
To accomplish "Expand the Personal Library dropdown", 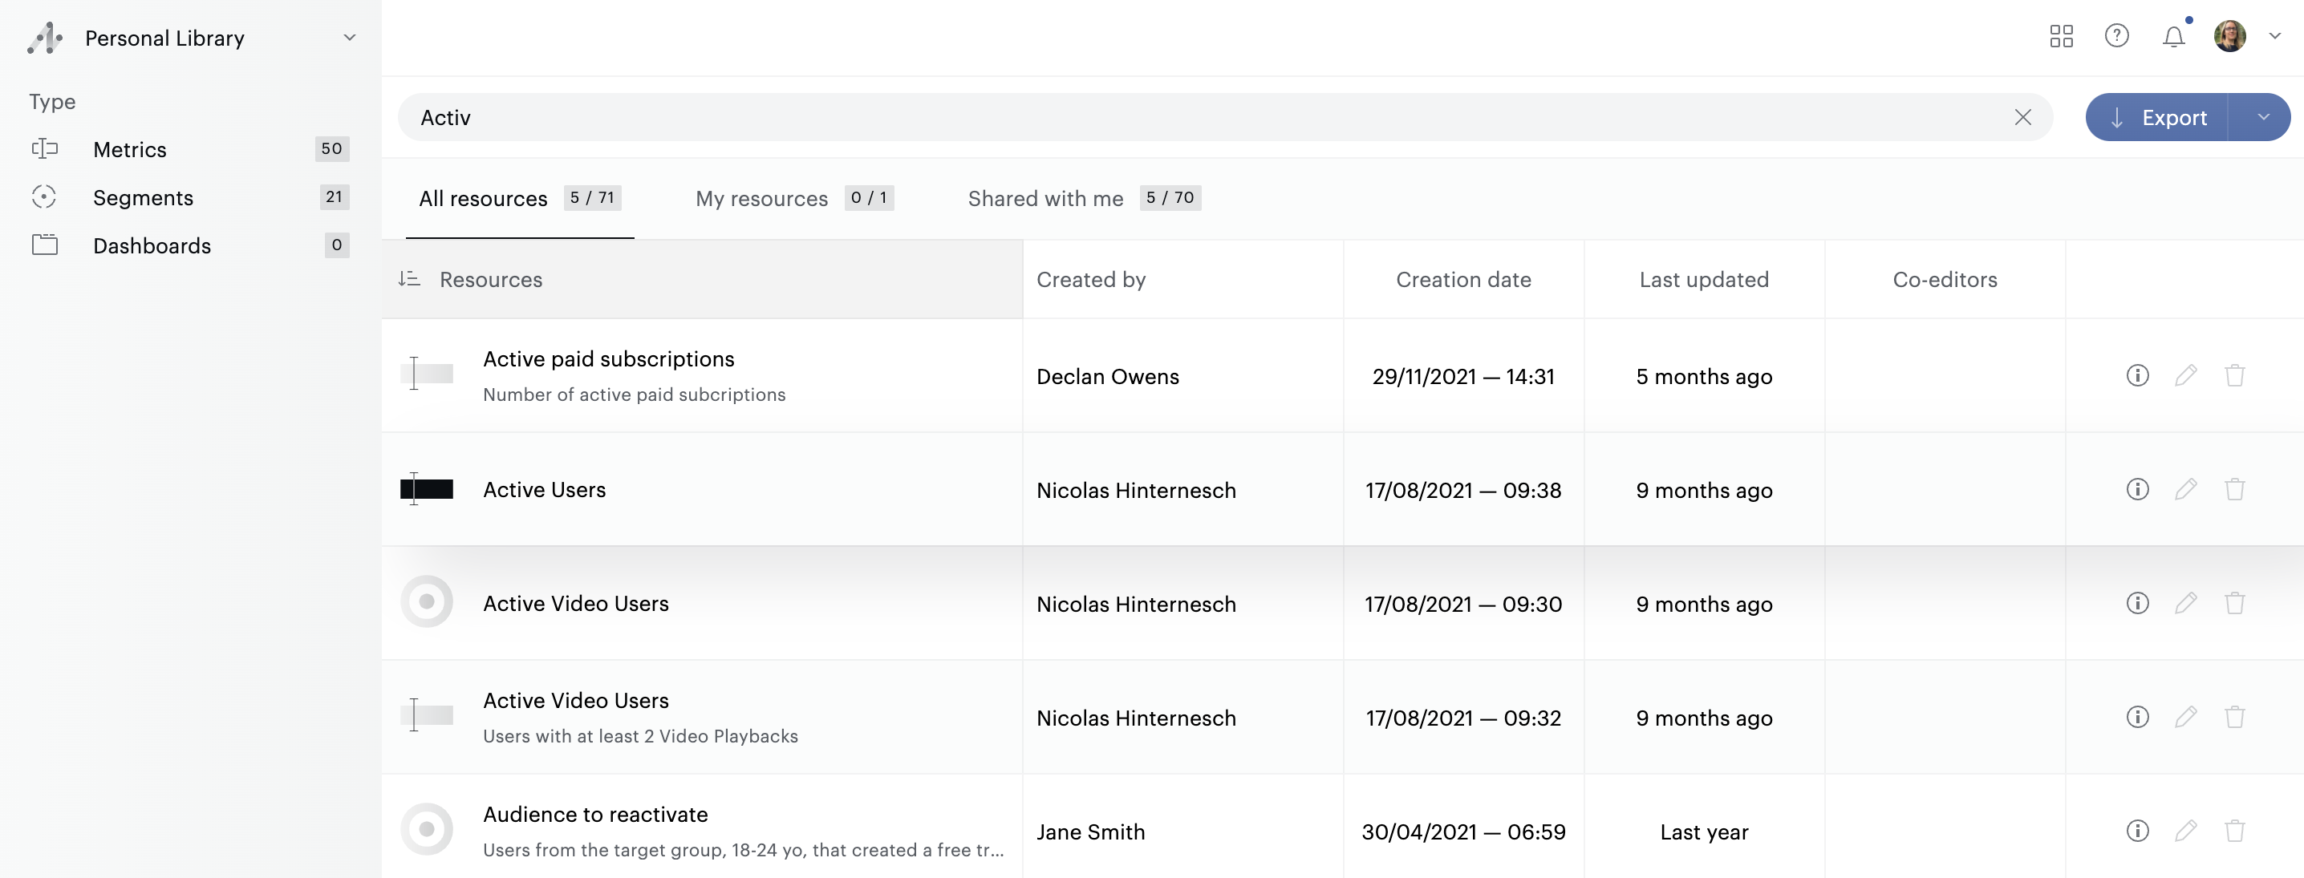I will 350,38.
